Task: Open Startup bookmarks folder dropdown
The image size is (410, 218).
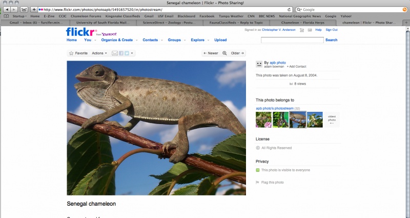Action: click(19, 16)
